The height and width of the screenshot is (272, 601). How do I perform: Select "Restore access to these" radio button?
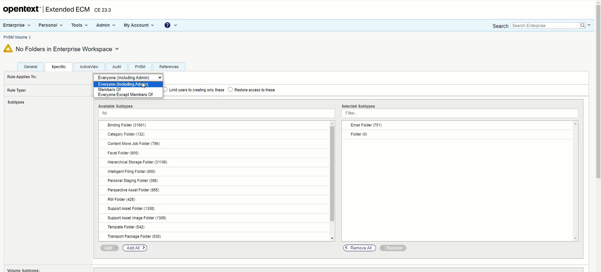click(x=230, y=90)
